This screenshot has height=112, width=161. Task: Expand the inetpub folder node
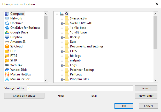(x=62, y=60)
